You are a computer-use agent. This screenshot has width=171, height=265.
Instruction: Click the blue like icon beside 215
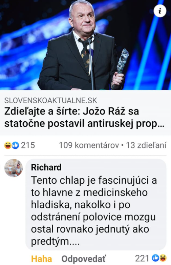click(x=16, y=145)
